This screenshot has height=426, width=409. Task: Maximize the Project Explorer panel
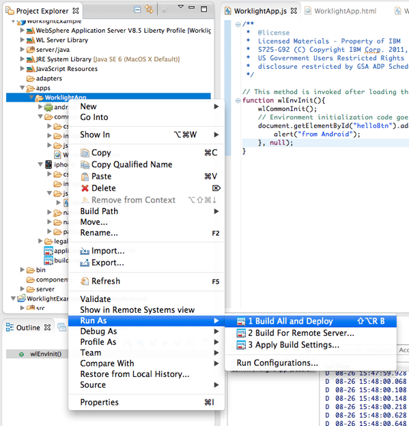(204, 9)
